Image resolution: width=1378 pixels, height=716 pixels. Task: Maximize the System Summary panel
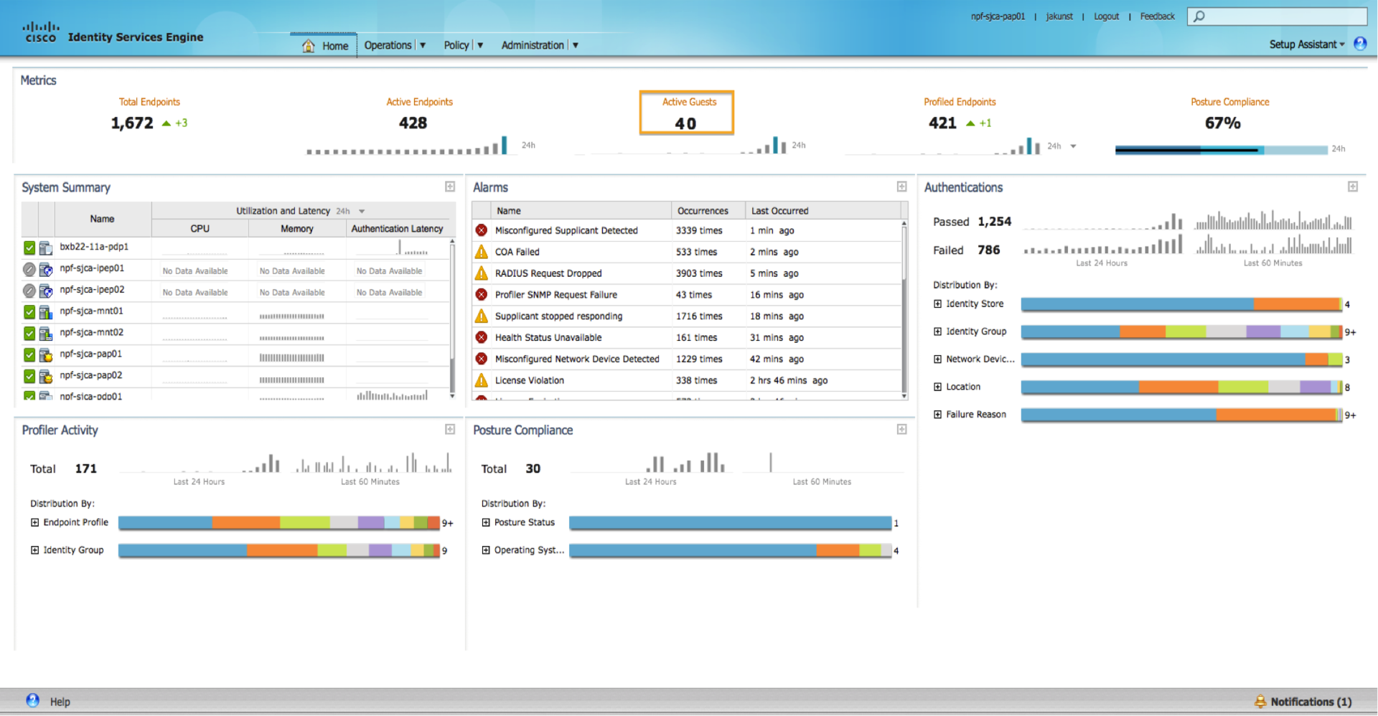[x=450, y=187]
